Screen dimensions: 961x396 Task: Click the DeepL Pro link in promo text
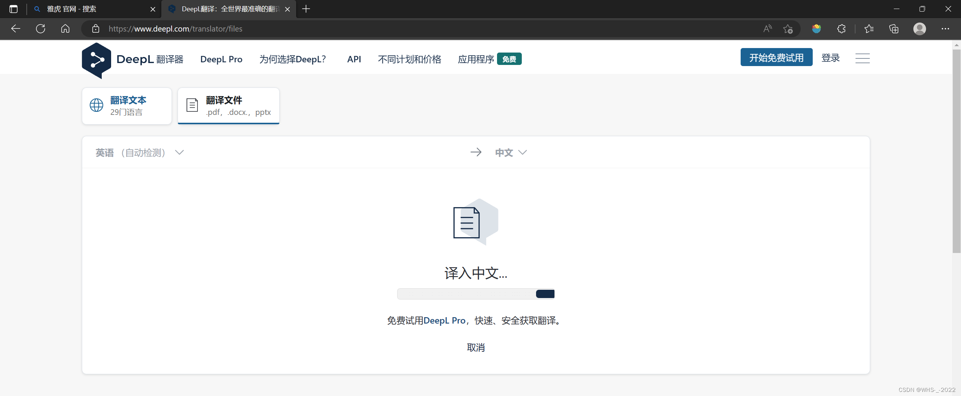click(444, 321)
